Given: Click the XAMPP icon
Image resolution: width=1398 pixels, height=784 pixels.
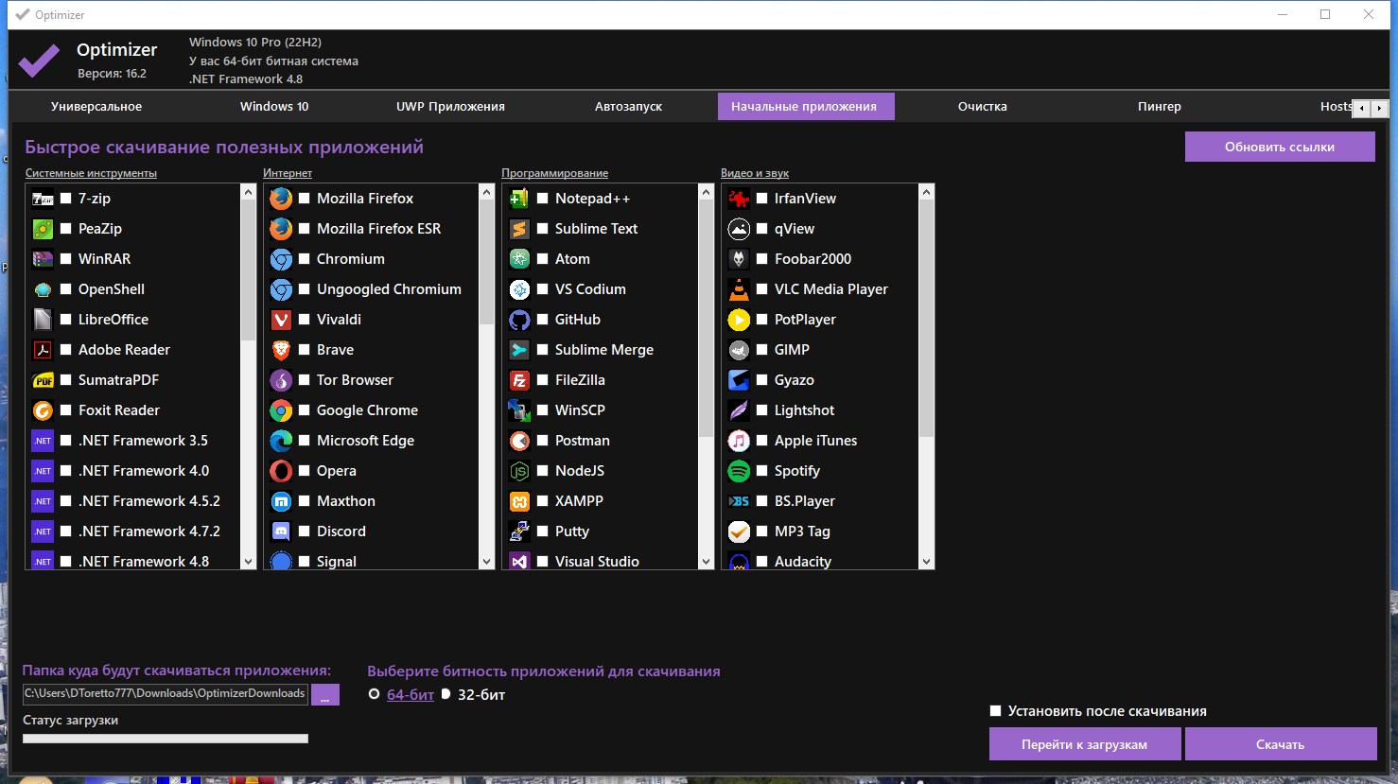Looking at the screenshot, I should [x=519, y=501].
